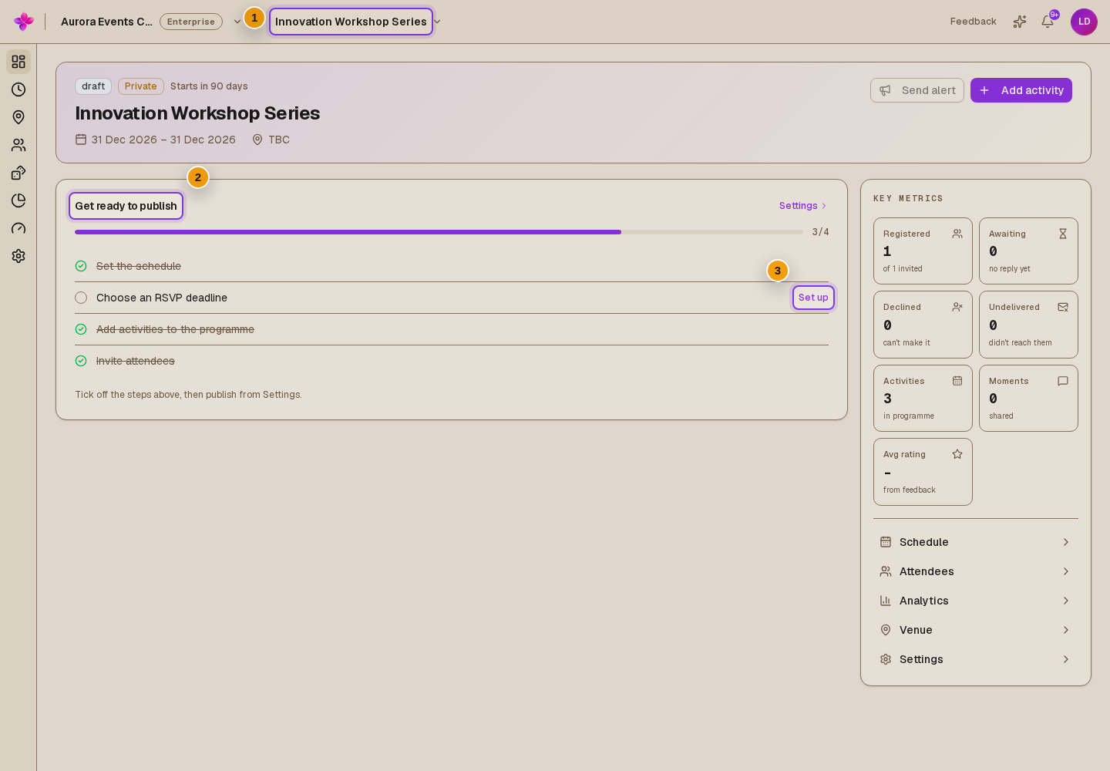Click the 'Private' badge
This screenshot has height=771, width=1110.
click(x=141, y=86)
